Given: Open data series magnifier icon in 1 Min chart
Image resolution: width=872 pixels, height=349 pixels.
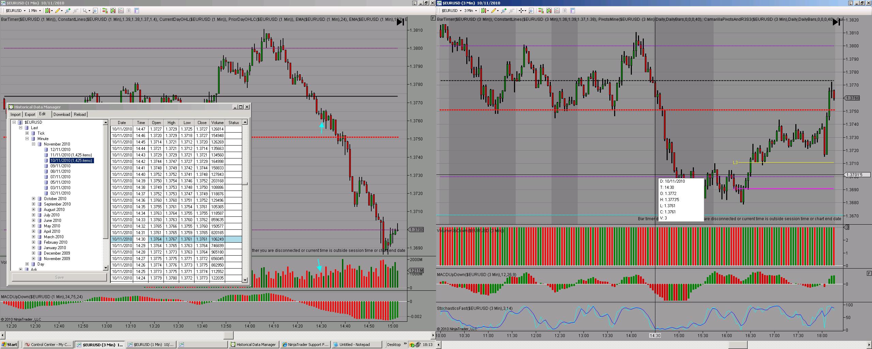Looking at the screenshot, I should pyautogui.click(x=95, y=11).
